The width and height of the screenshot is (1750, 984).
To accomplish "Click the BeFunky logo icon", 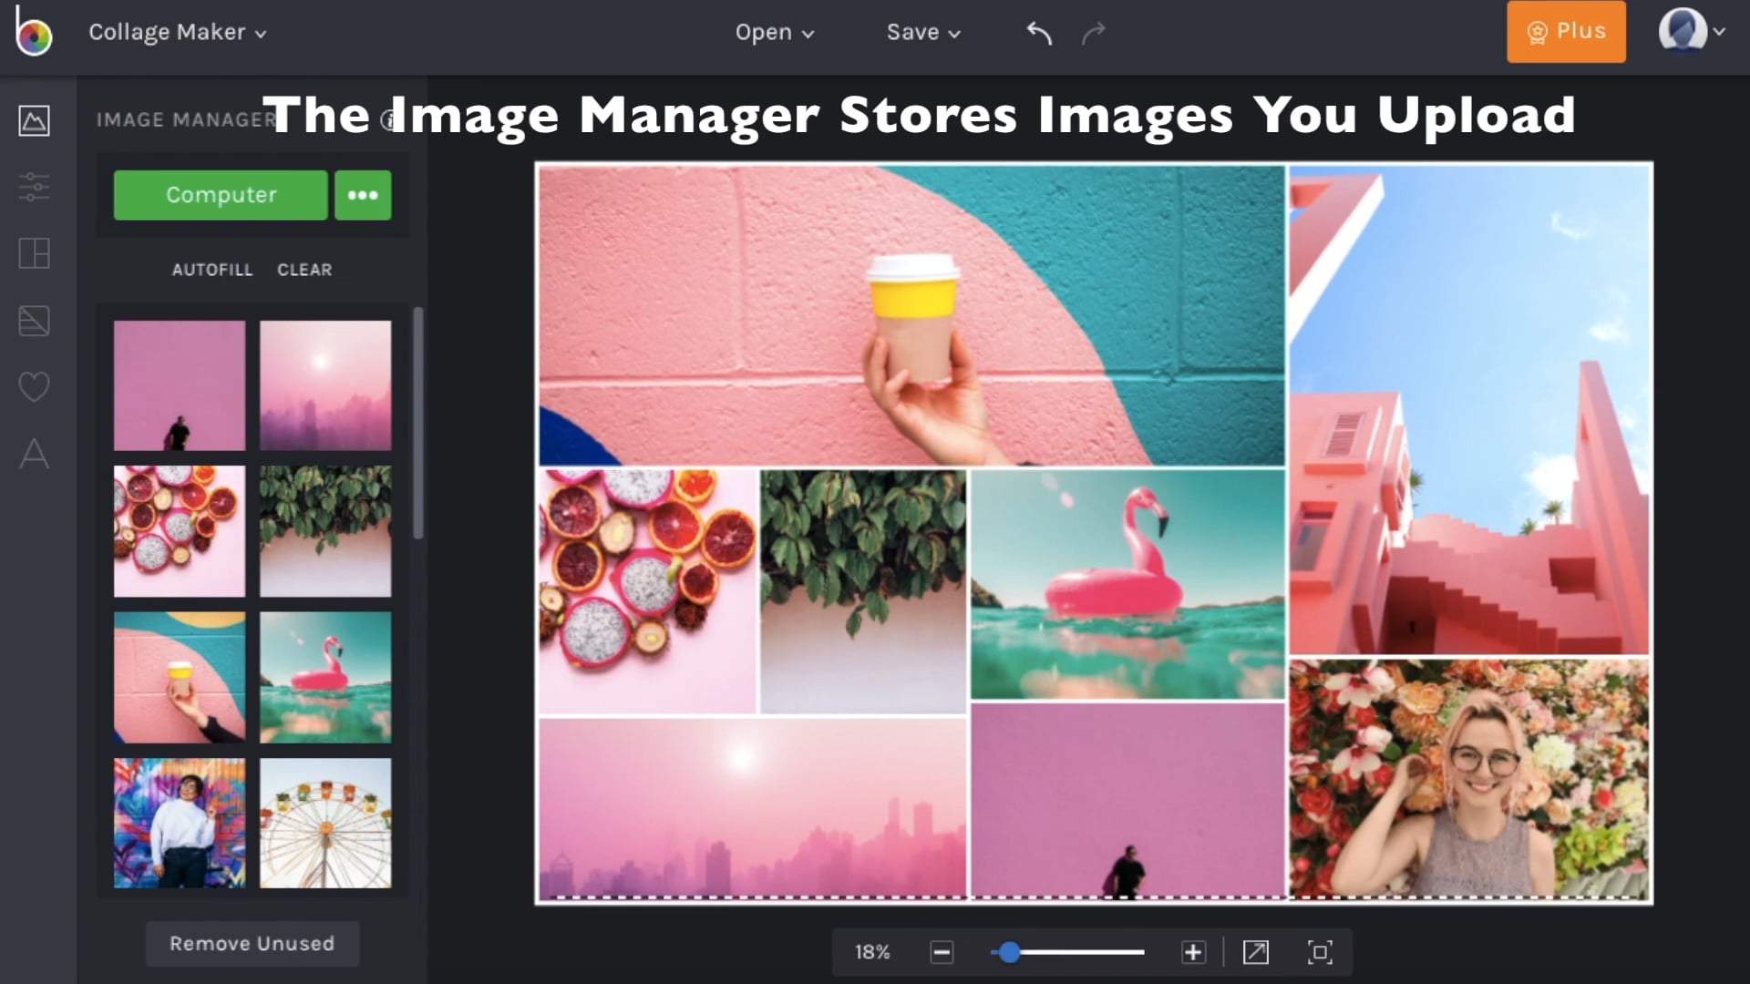I will point(33,32).
